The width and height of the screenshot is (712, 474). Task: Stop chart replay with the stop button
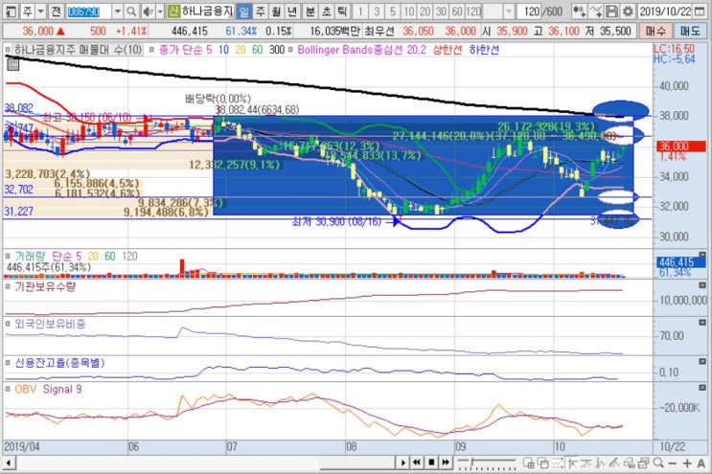coord(431,463)
